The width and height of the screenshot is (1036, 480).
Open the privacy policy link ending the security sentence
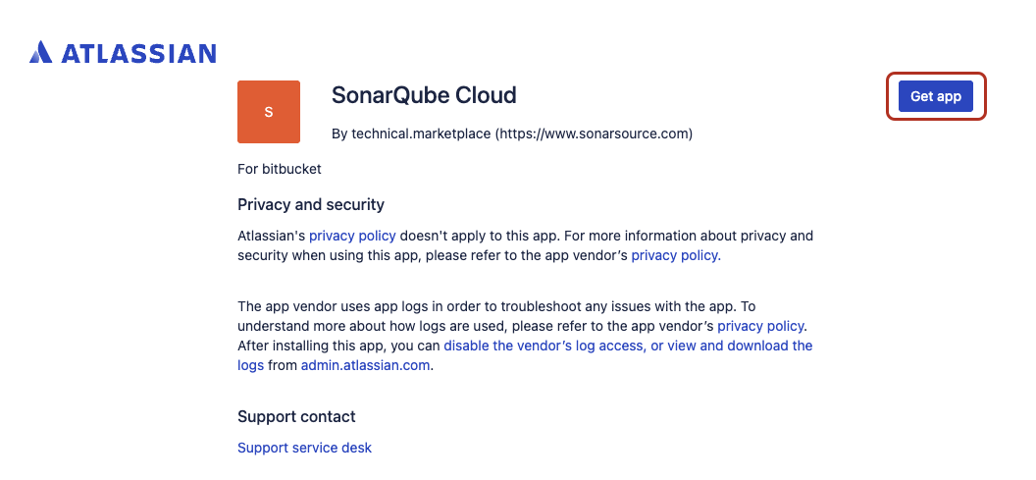coord(676,255)
